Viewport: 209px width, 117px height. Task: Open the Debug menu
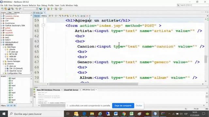coord(44,6)
